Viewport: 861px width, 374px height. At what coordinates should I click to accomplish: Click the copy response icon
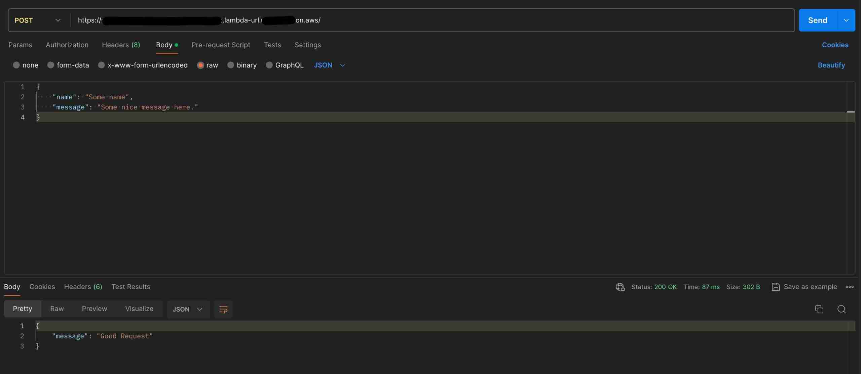point(819,309)
